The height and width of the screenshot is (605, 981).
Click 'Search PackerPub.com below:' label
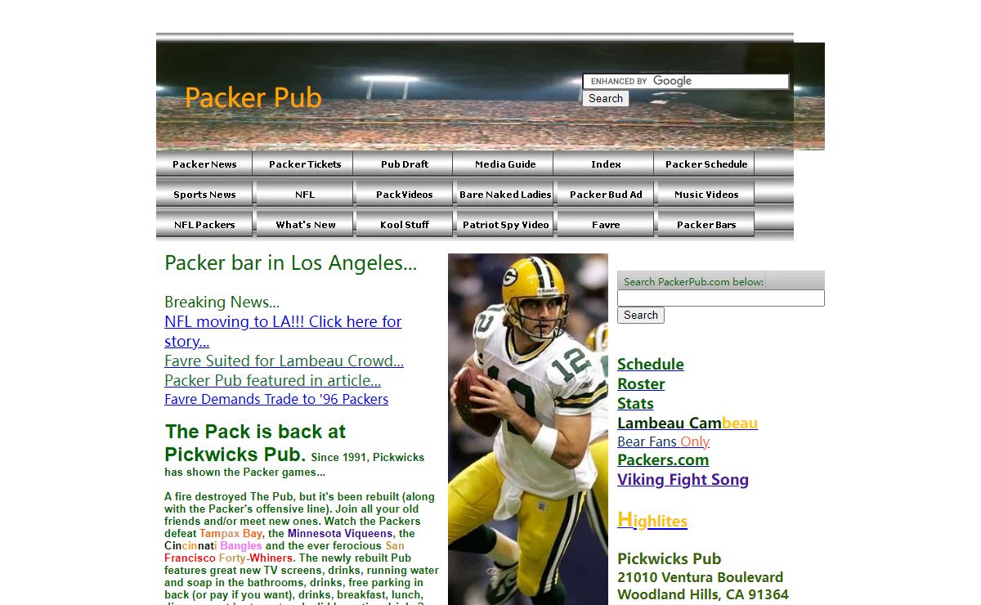click(693, 281)
